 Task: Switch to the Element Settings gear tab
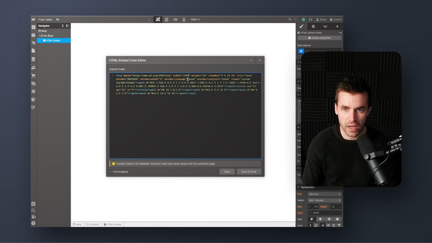point(313,26)
